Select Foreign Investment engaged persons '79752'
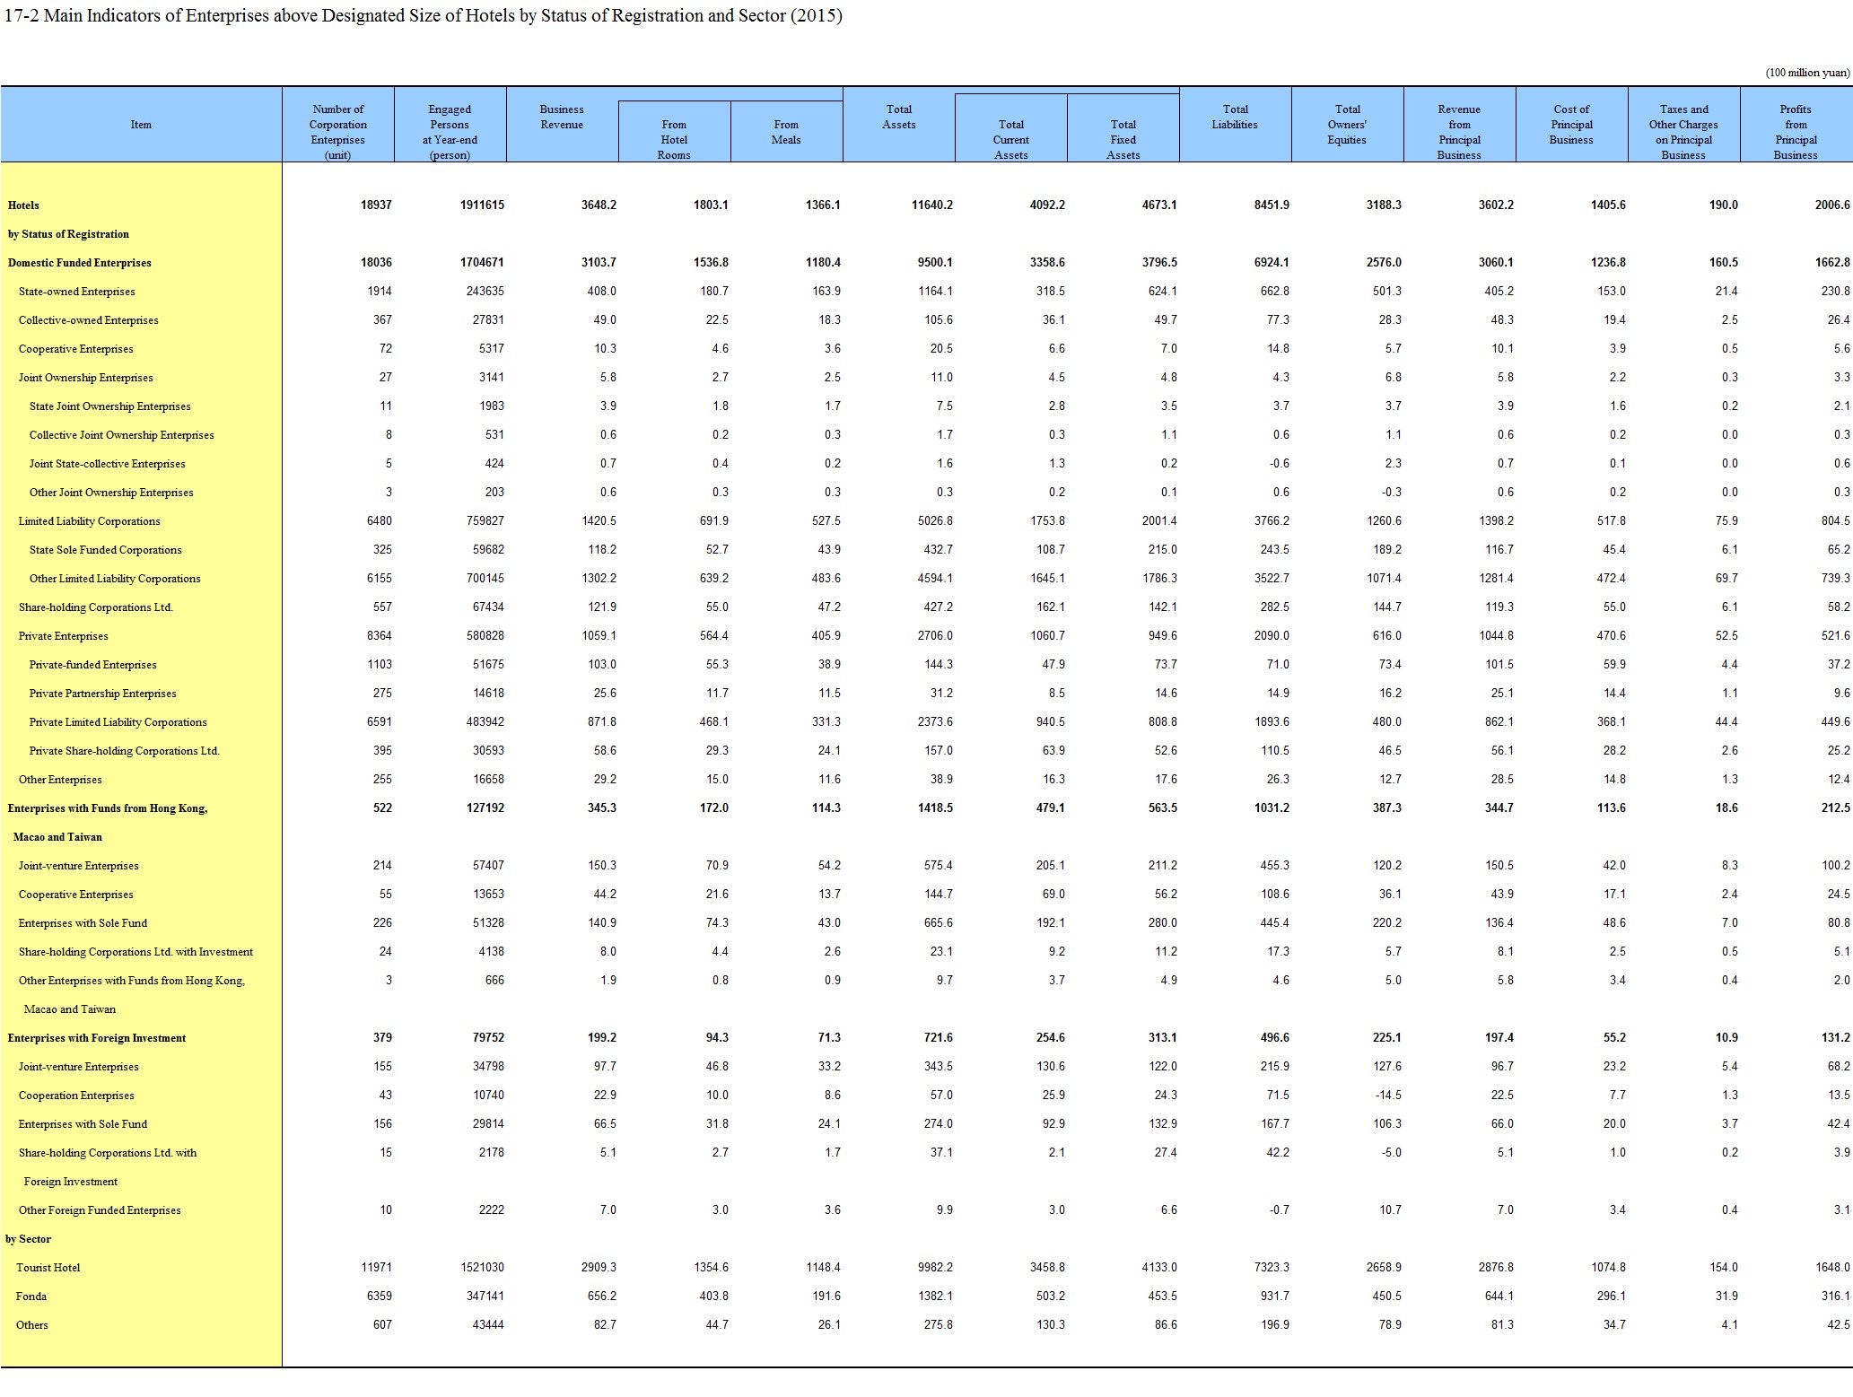 coord(488,1038)
